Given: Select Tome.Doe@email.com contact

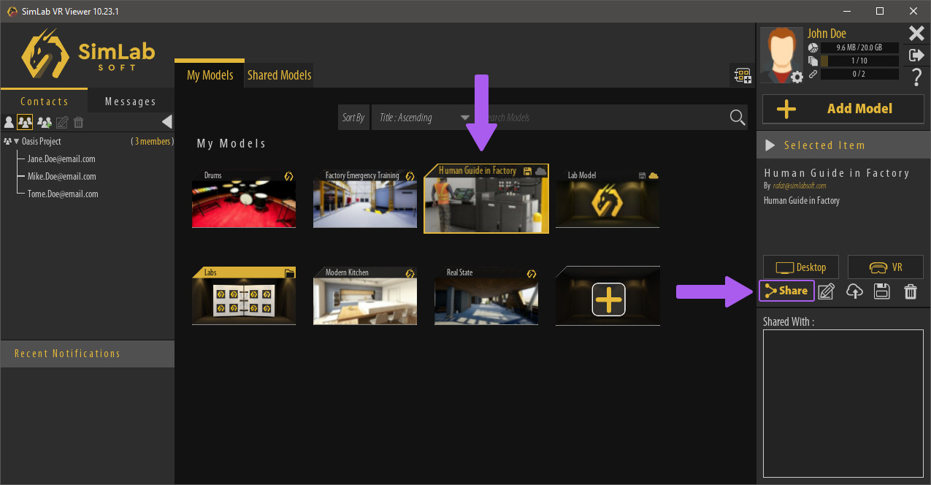Looking at the screenshot, I should [63, 194].
